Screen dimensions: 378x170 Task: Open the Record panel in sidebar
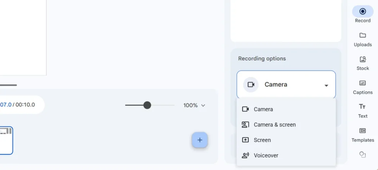click(x=362, y=14)
